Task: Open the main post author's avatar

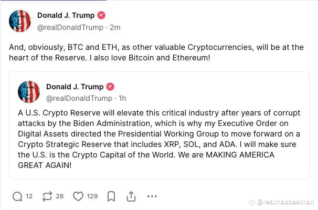Action: (20, 20)
